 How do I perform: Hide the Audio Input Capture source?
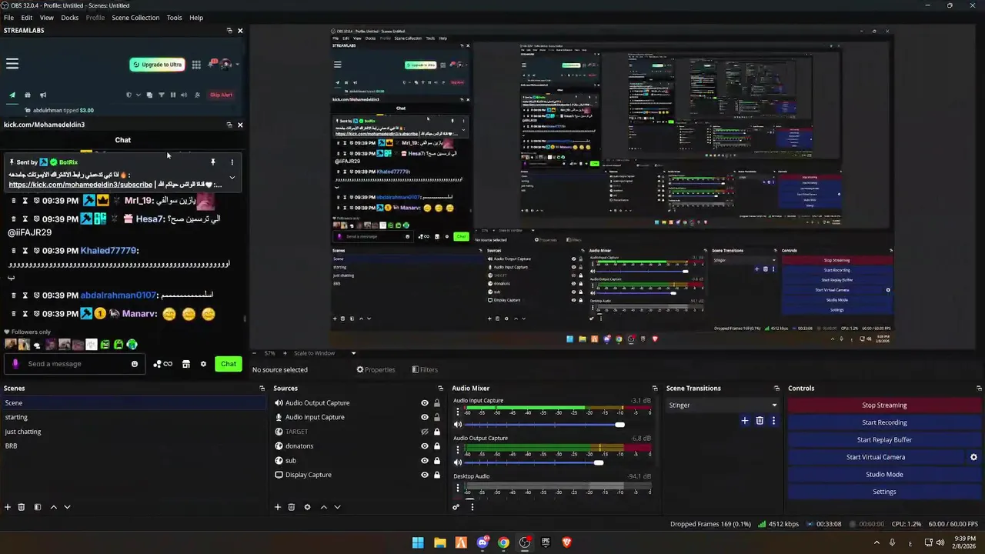[424, 417]
